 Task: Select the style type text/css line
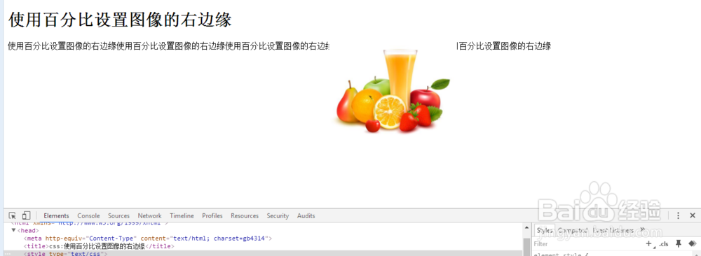pos(65,254)
